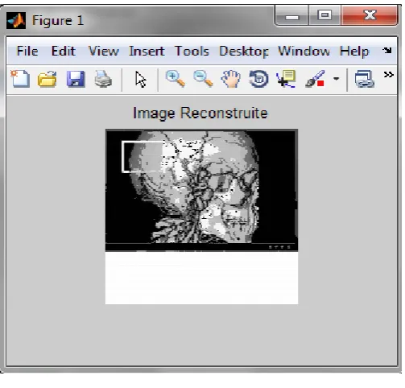
Task: Select the Edit Plot arrow tool
Action: pos(141,80)
